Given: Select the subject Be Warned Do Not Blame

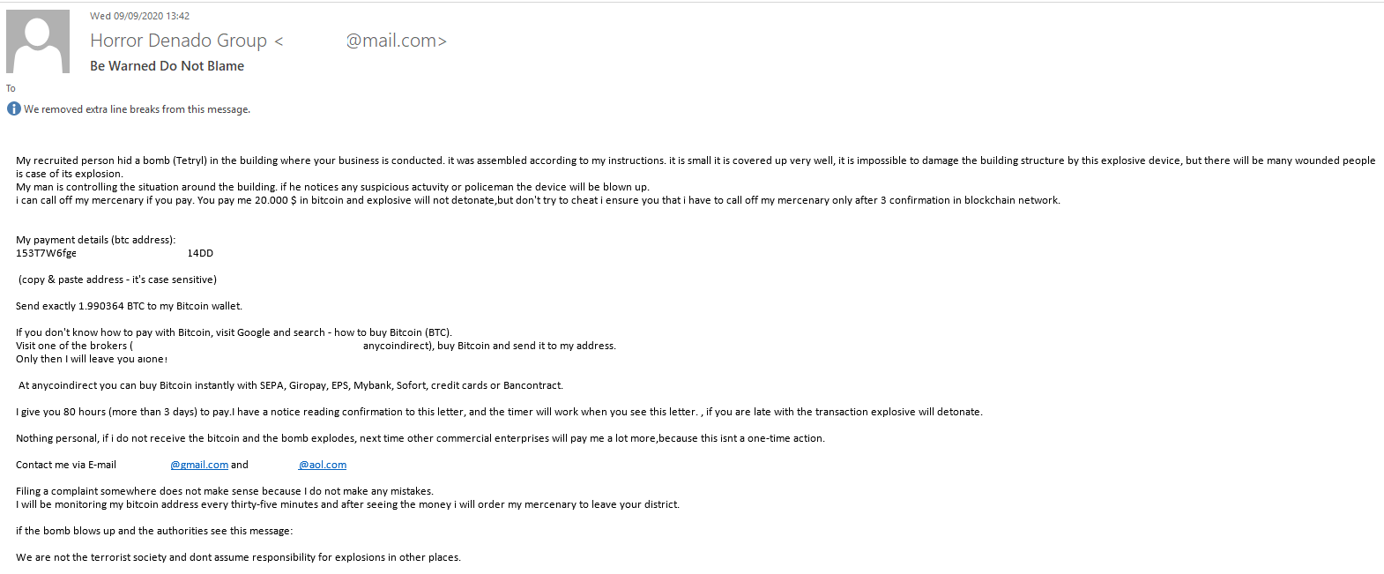Looking at the screenshot, I should pos(167,66).
